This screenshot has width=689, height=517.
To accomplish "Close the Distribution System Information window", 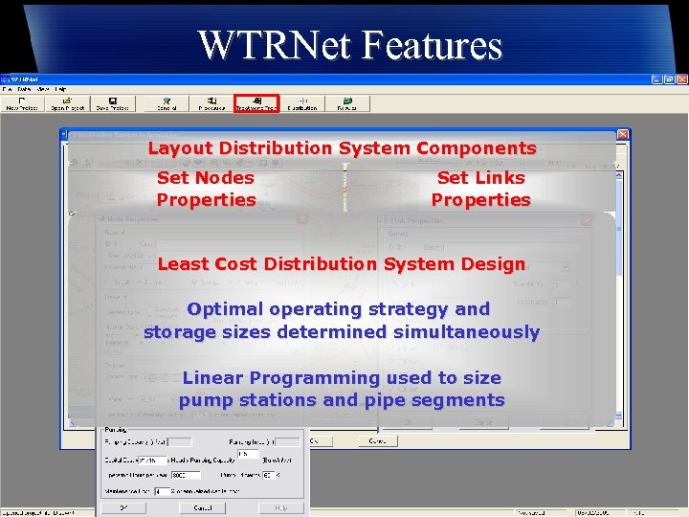I will pyautogui.click(x=623, y=135).
